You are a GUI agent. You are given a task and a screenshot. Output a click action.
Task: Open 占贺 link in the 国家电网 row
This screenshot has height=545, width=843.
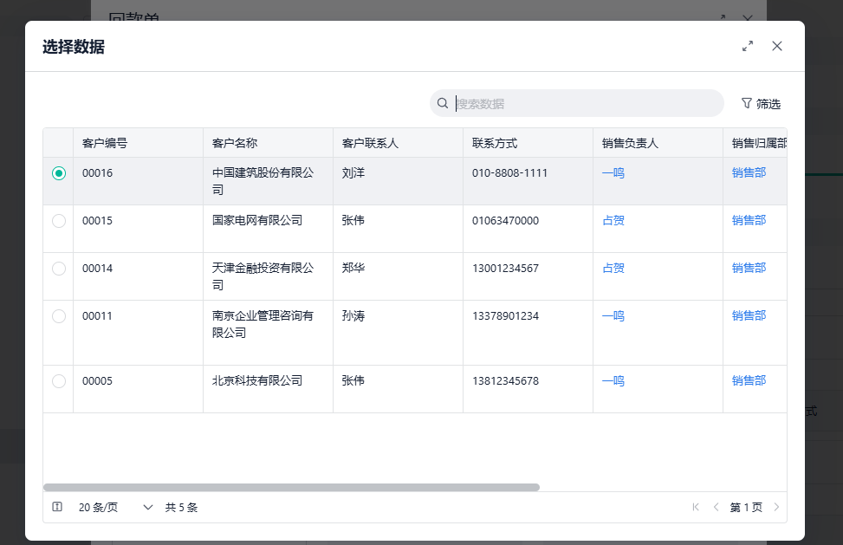tap(613, 221)
